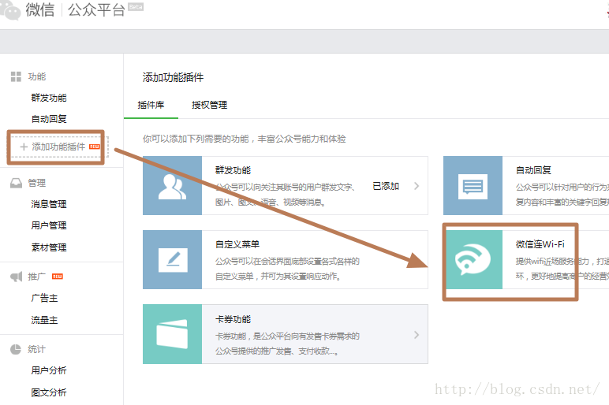Viewport: 609px width, 405px height.
Task: Click the 自定义菜单 pencil icon tile
Action: point(173,259)
